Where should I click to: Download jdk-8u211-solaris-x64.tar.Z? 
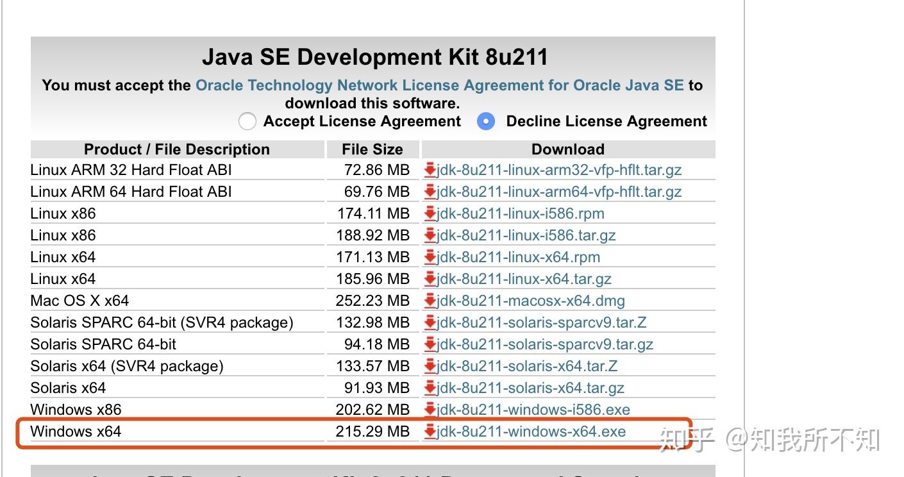527,366
